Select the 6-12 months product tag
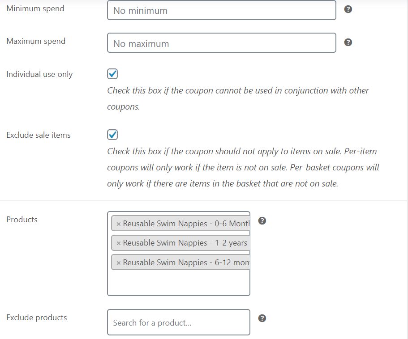 tap(184, 263)
